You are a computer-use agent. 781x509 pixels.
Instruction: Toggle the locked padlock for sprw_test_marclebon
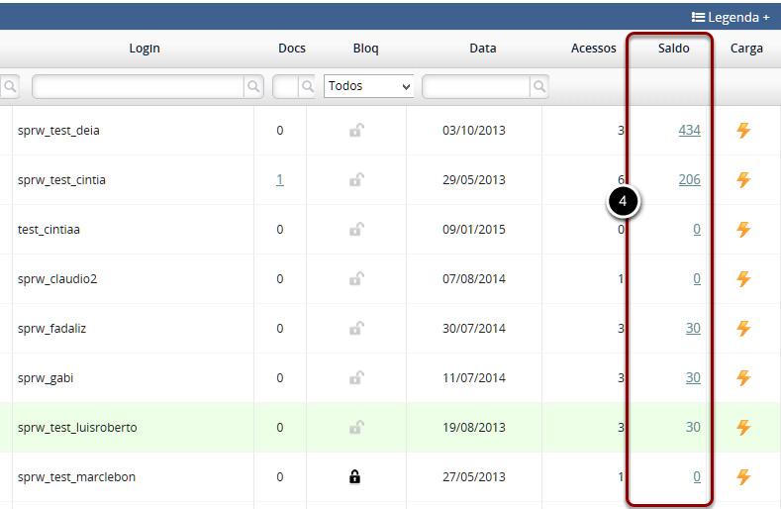coord(355,477)
